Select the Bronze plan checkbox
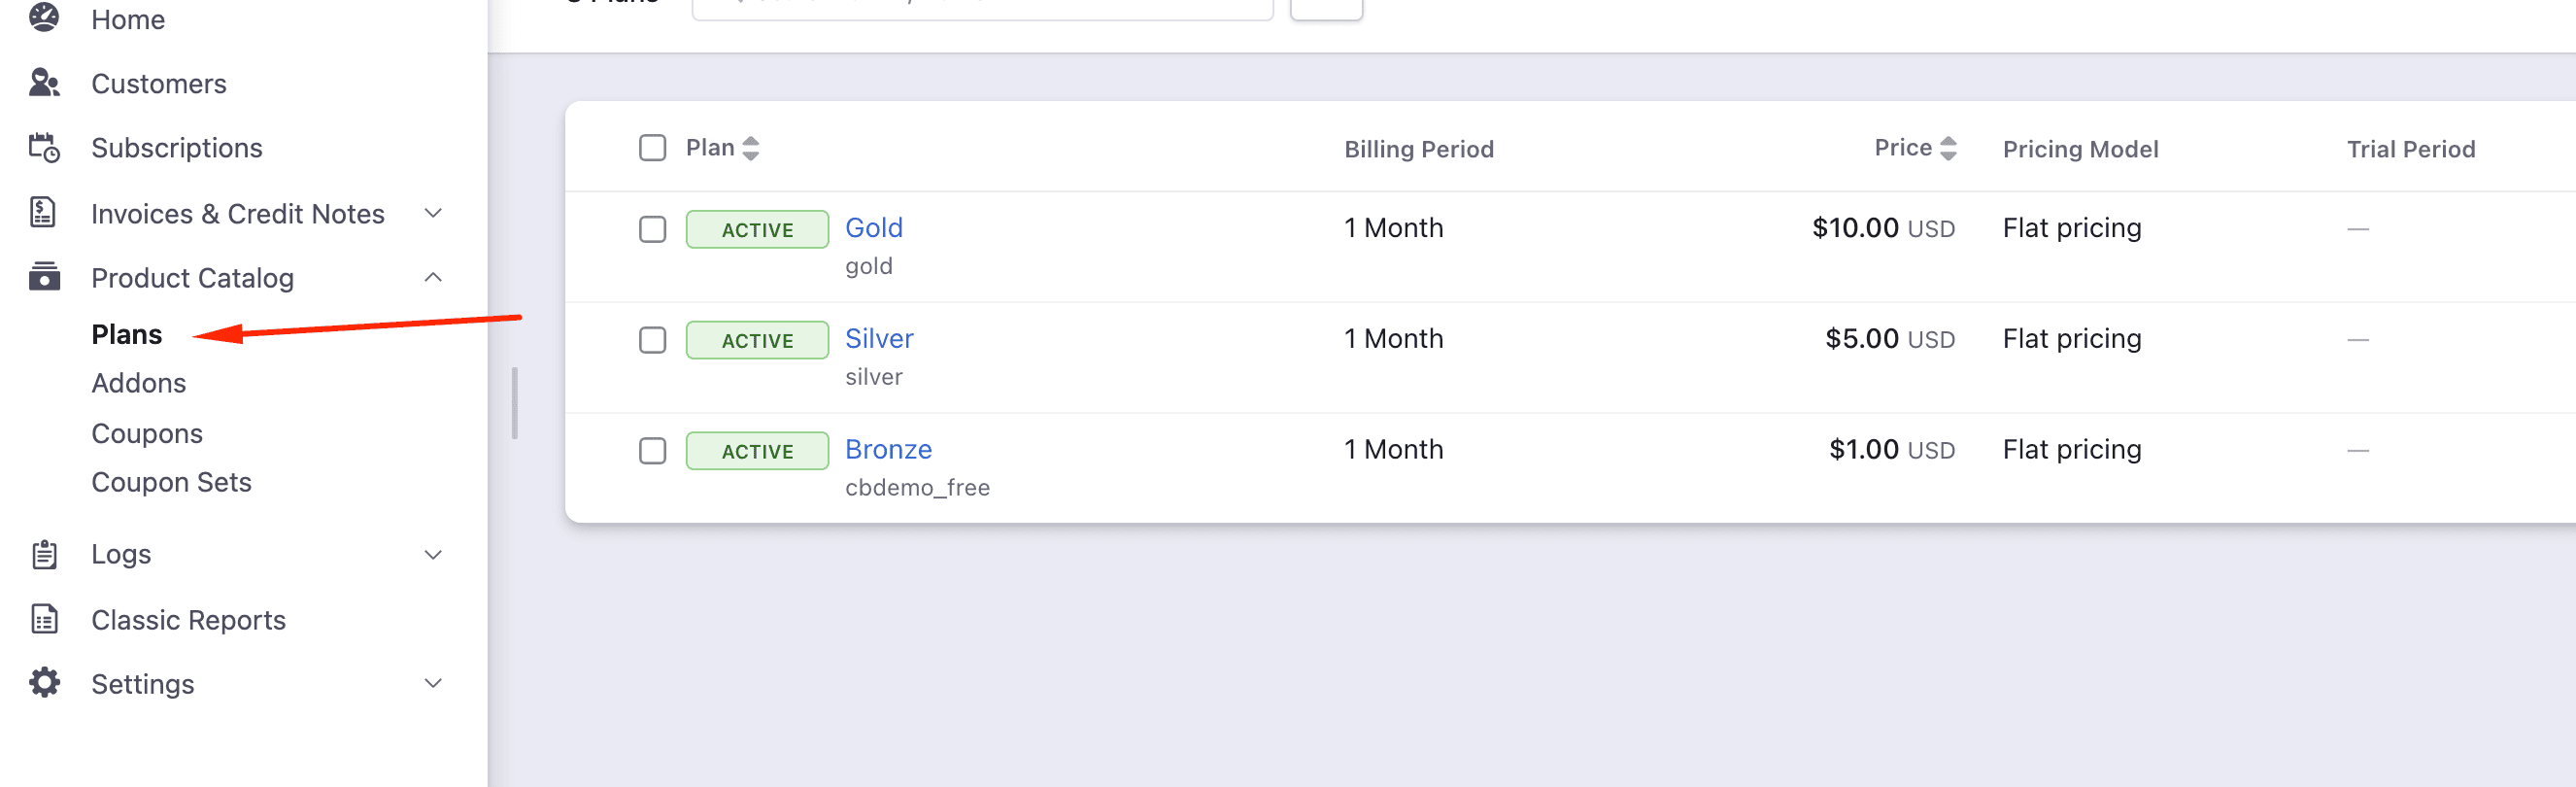This screenshot has height=787, width=2576. coord(652,451)
